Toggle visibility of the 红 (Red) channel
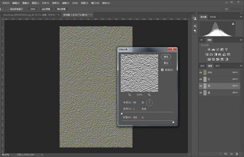244x157 pixels. click(201, 79)
